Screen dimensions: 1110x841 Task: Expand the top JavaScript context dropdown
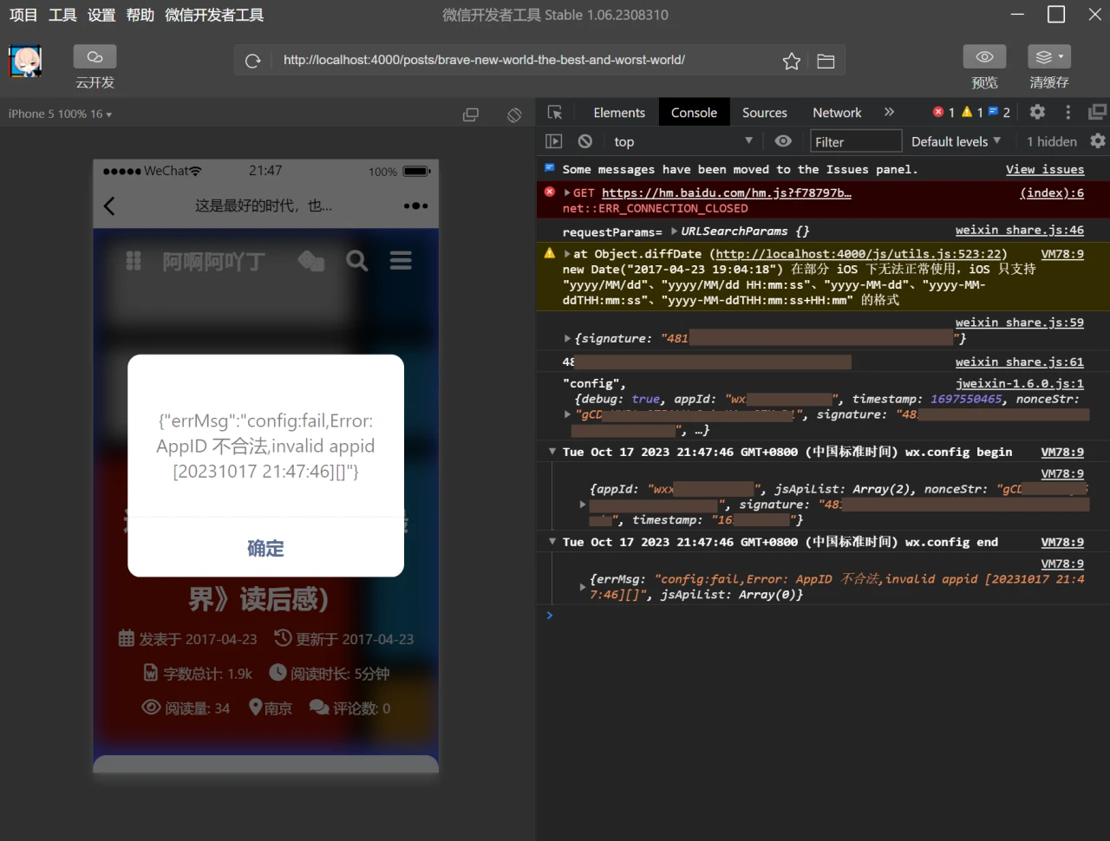(x=682, y=141)
